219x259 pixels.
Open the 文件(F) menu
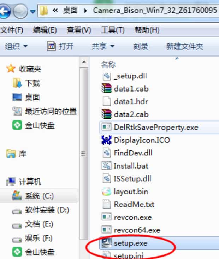pos(11,30)
